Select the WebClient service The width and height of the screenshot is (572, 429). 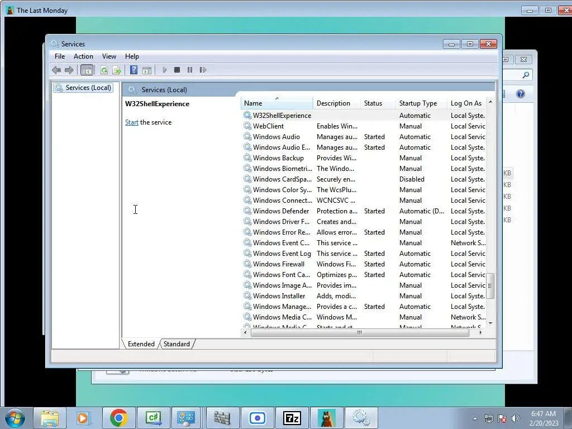(x=364, y=126)
